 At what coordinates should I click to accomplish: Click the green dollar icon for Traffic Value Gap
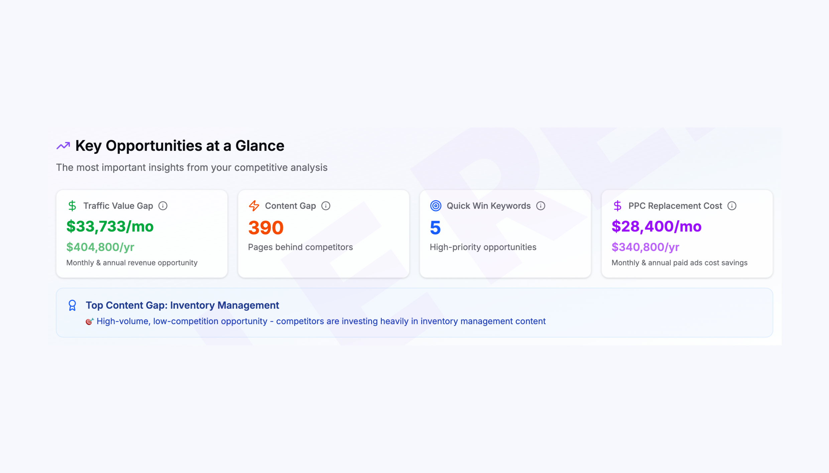point(72,206)
